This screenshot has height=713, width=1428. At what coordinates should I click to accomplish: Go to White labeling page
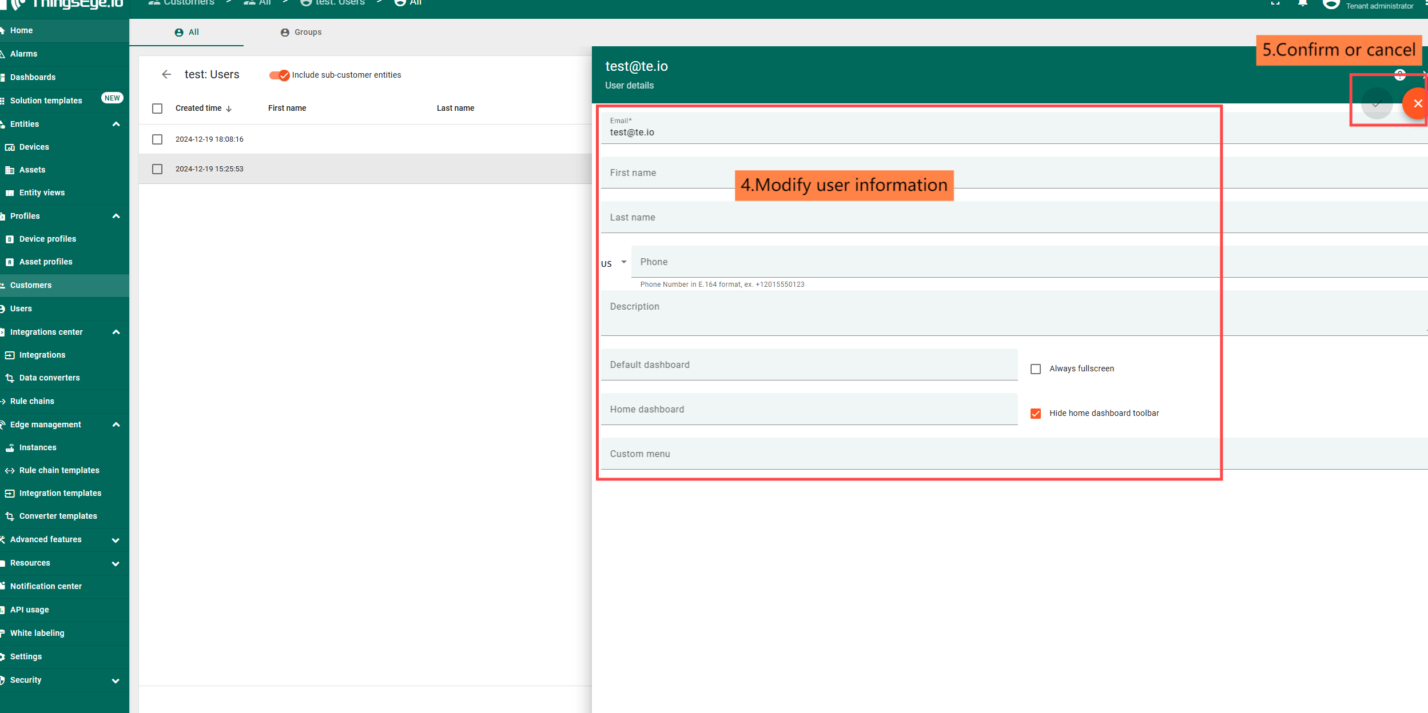coord(37,633)
